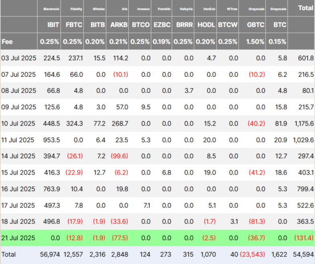
Task: Select the 17 Jul 2025 date cell
Action: (18, 205)
